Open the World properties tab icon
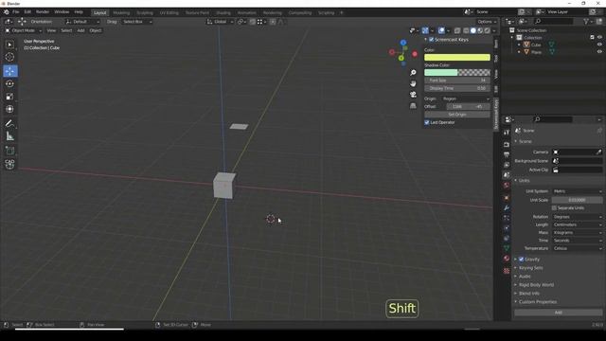 pos(507,186)
